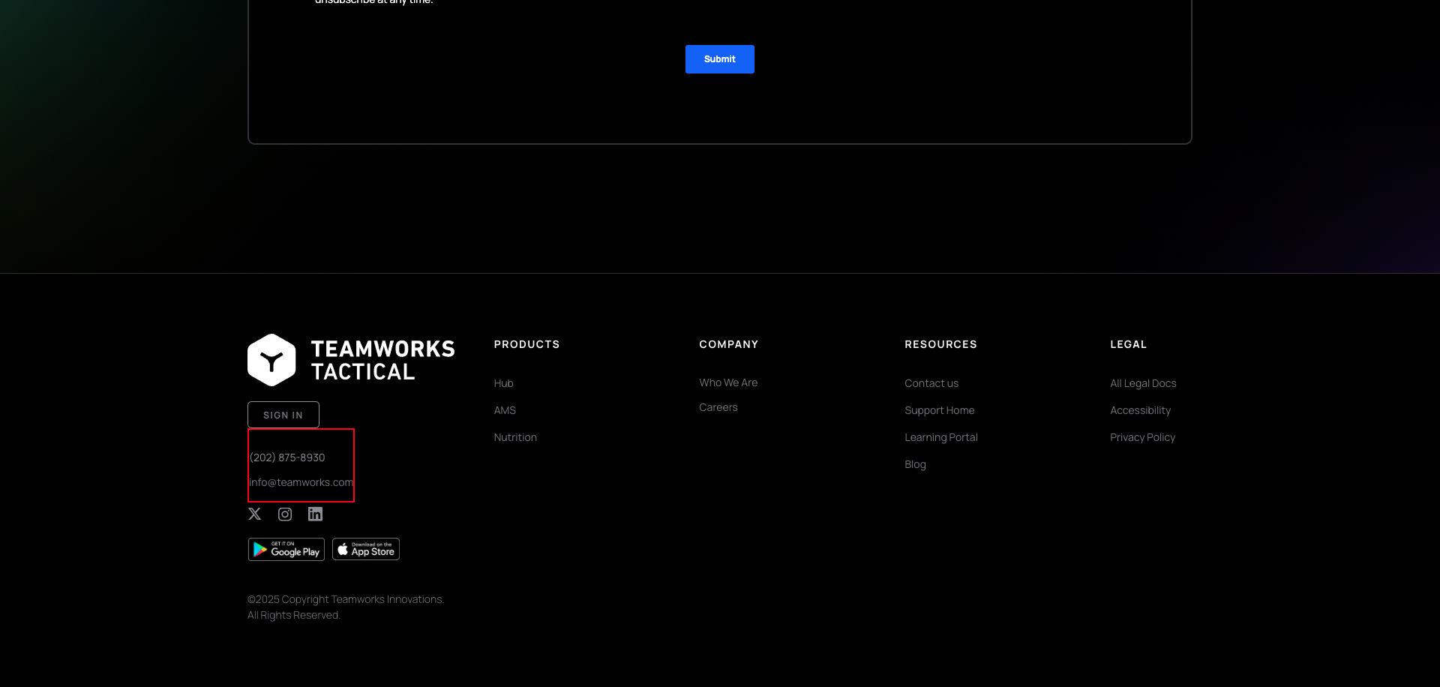Open the LinkedIn social icon

[314, 514]
